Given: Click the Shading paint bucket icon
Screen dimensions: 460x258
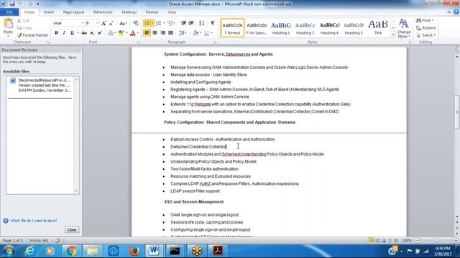Looking at the screenshot, I should [195, 33].
